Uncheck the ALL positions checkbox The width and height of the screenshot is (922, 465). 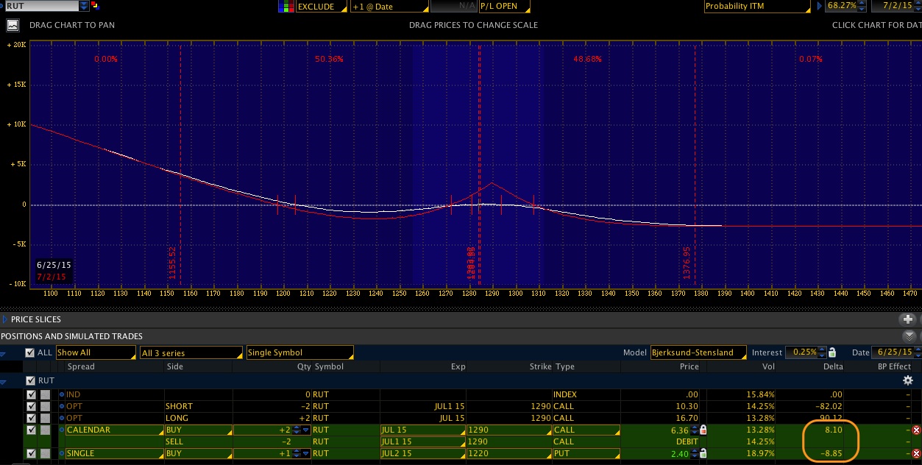click(30, 352)
